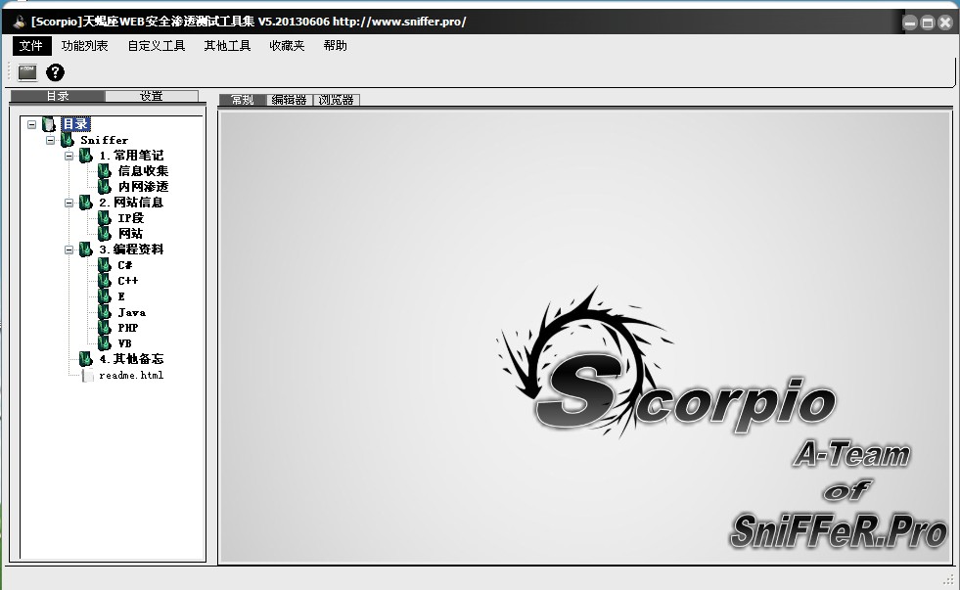Open the VB tree item
This screenshot has width=960, height=590.
point(124,343)
